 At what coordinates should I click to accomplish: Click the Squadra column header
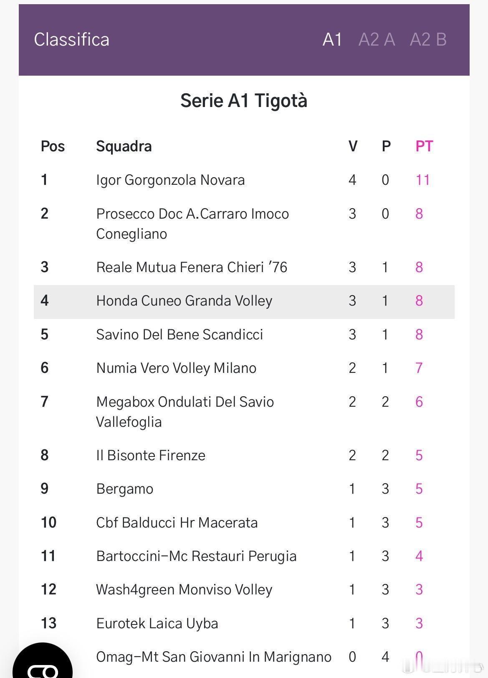[x=124, y=146]
